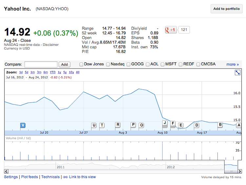Enable the Nasdaq comparison checkbox
The image size is (246, 185).
[x=108, y=65]
